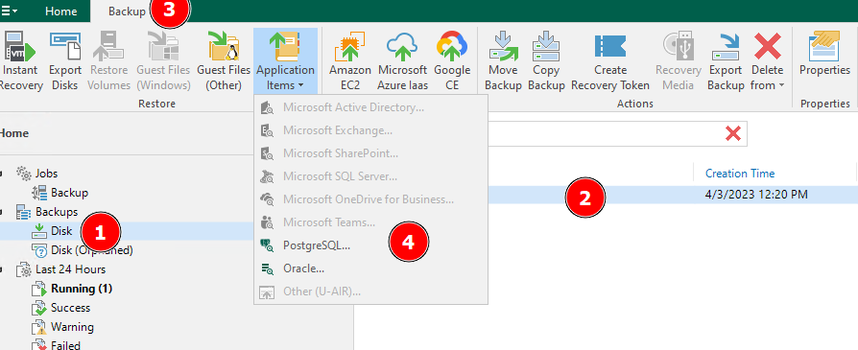Click the Copy Backup icon
Viewport: 858px width, 350px height.
tap(546, 61)
